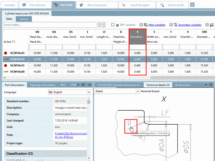Switch to Table view tab
This screenshot has height=161, width=215.
click(x=9, y=19)
